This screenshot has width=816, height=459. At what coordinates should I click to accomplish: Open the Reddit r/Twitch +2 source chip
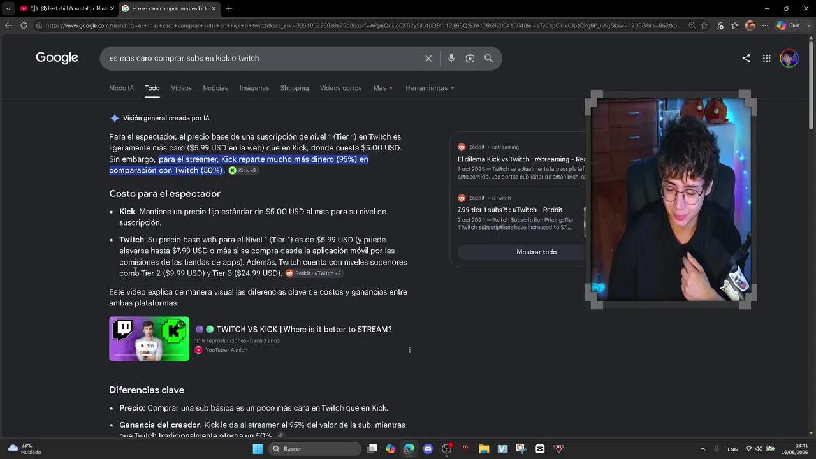(x=314, y=273)
